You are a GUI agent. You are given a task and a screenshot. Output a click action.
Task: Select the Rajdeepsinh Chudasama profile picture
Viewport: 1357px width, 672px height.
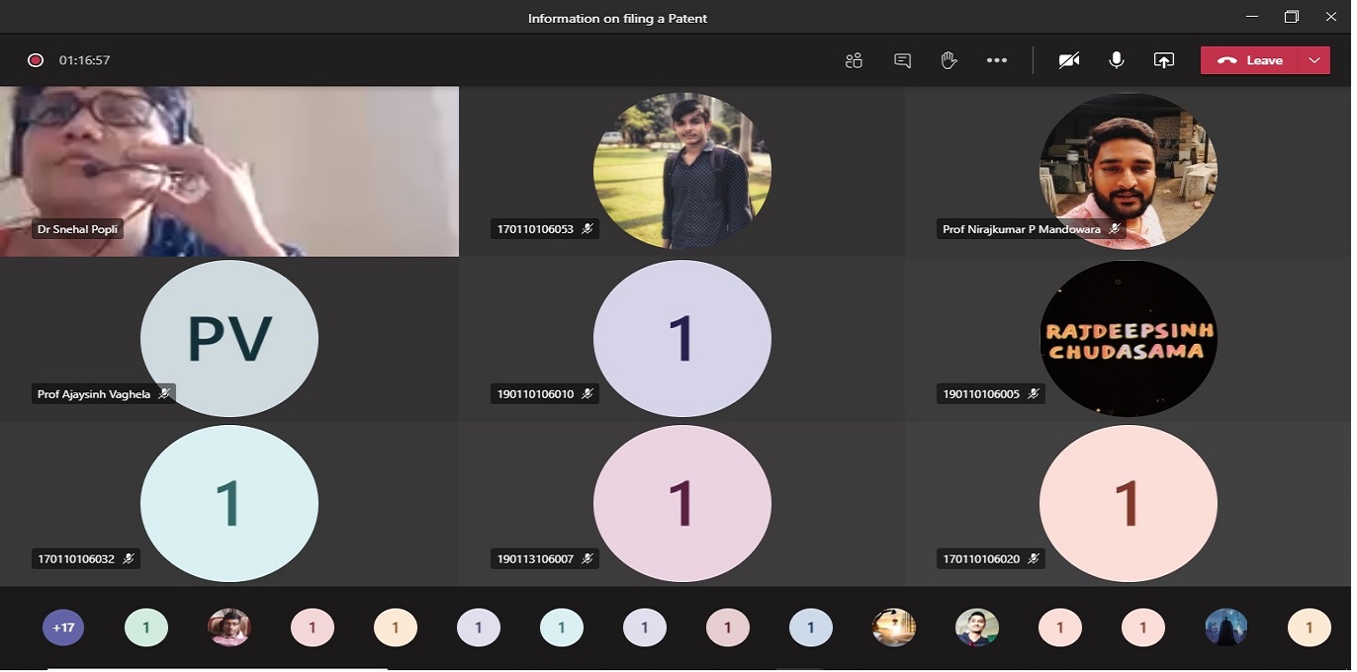tap(1128, 339)
